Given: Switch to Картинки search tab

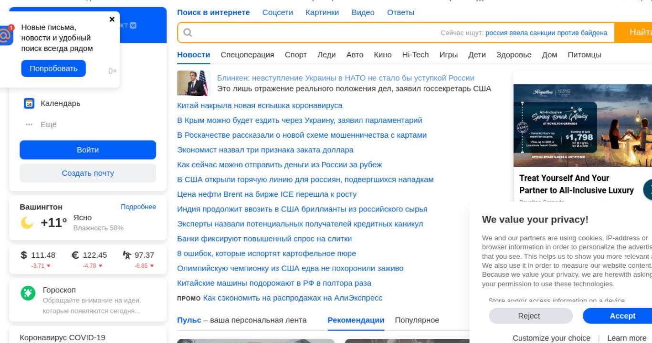Looking at the screenshot, I should point(322,12).
